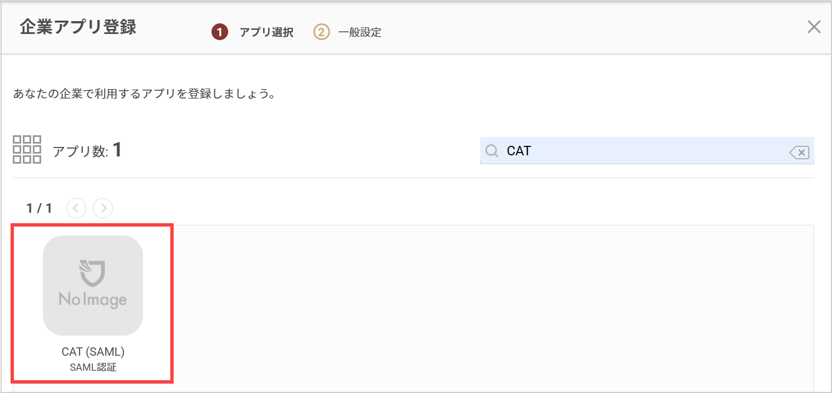Image resolution: width=832 pixels, height=393 pixels.
Task: Click the magnifier icon in the search box
Action: (492, 151)
